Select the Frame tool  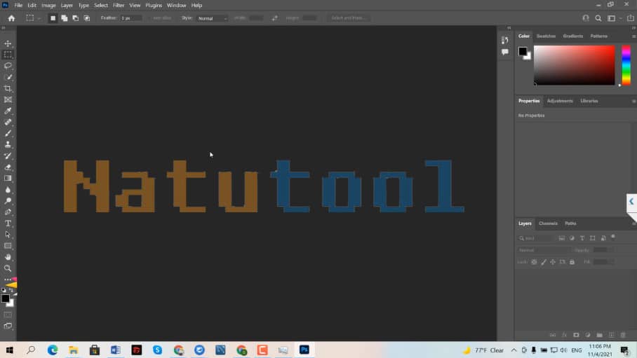[x=8, y=99]
